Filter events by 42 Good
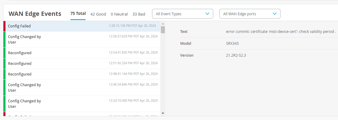Viewport: 338px width, 120px height. click(x=98, y=14)
